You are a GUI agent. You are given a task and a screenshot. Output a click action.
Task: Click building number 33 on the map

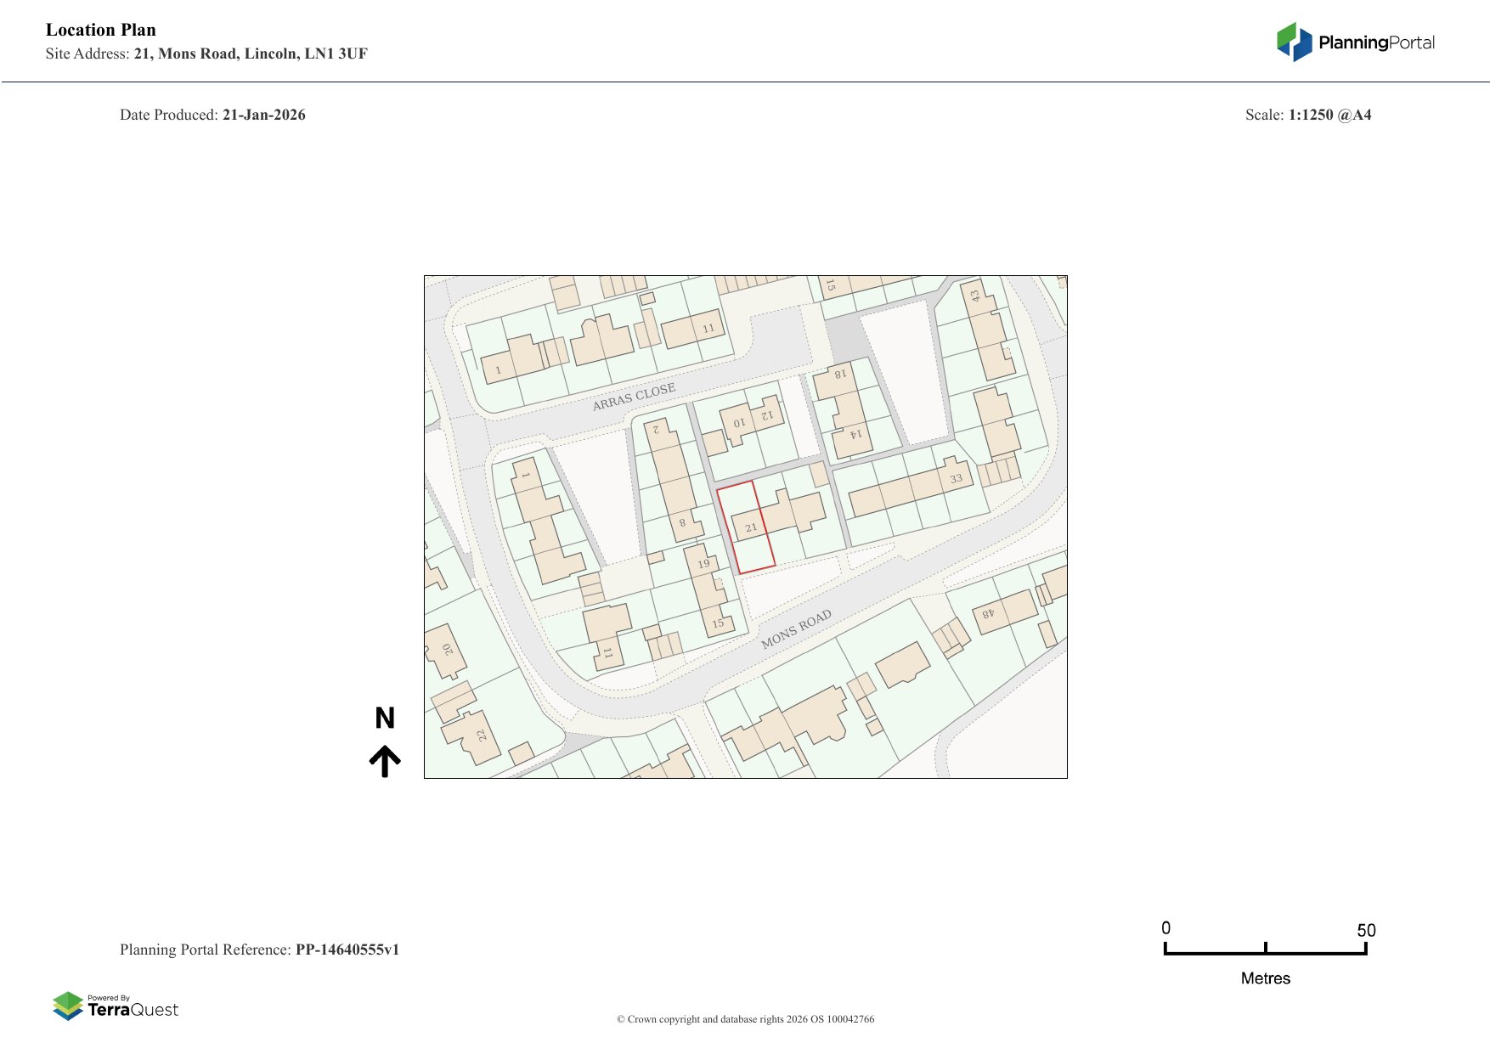tap(956, 479)
